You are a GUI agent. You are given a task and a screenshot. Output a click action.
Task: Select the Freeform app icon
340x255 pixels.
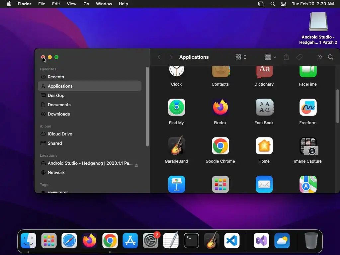[x=308, y=107]
